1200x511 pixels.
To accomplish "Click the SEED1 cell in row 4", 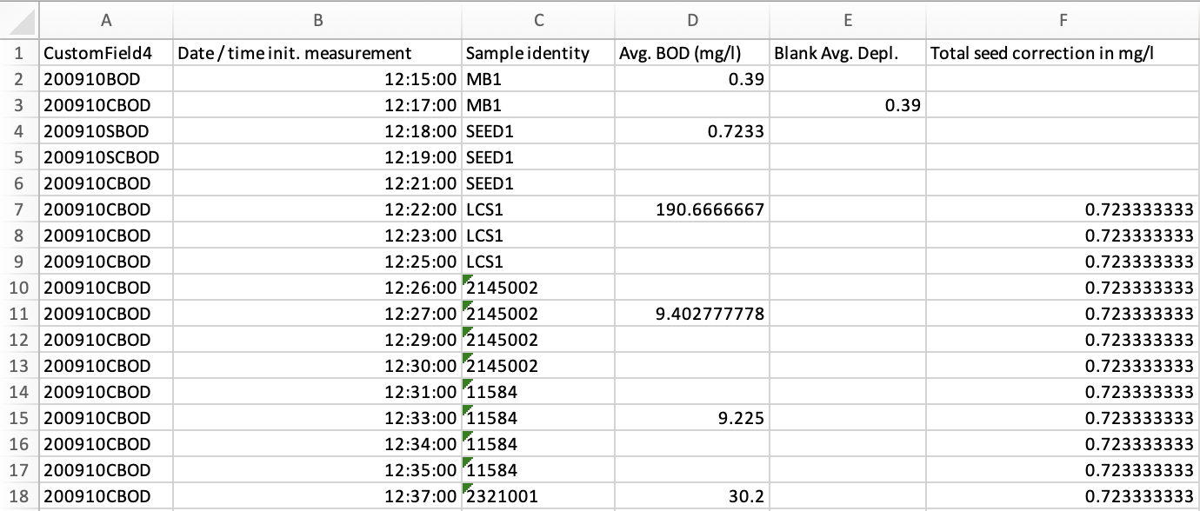I will 538,130.
